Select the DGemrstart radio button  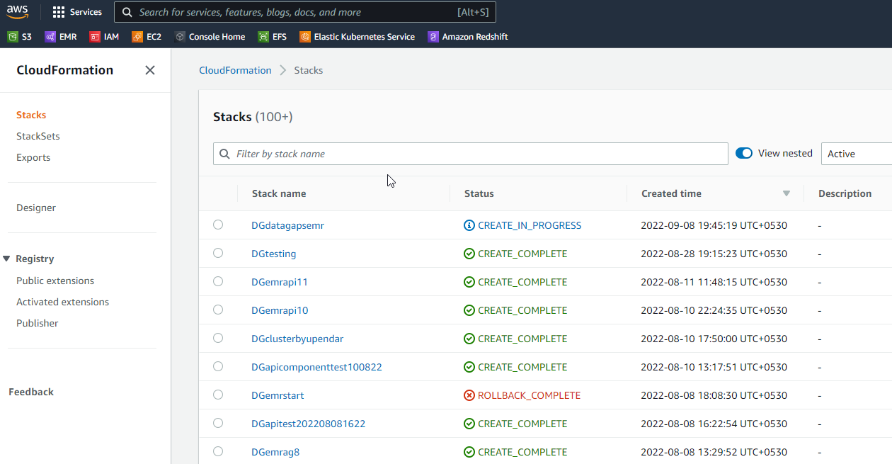[x=218, y=395]
